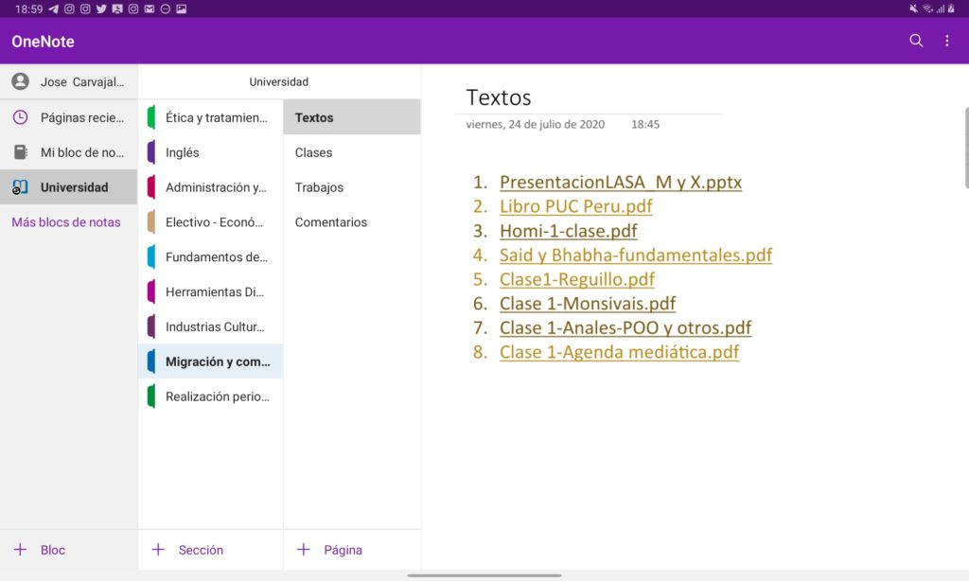
Task: Open Más blocs de notas link
Action: pyautogui.click(x=66, y=221)
